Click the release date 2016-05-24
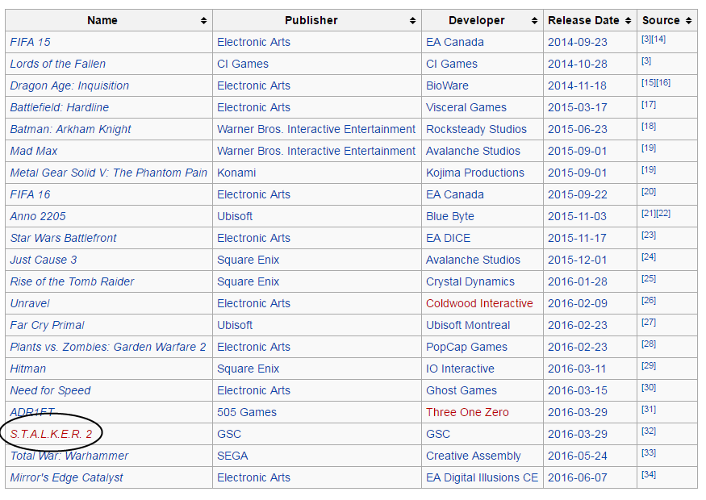The height and width of the screenshot is (500, 706). point(577,456)
